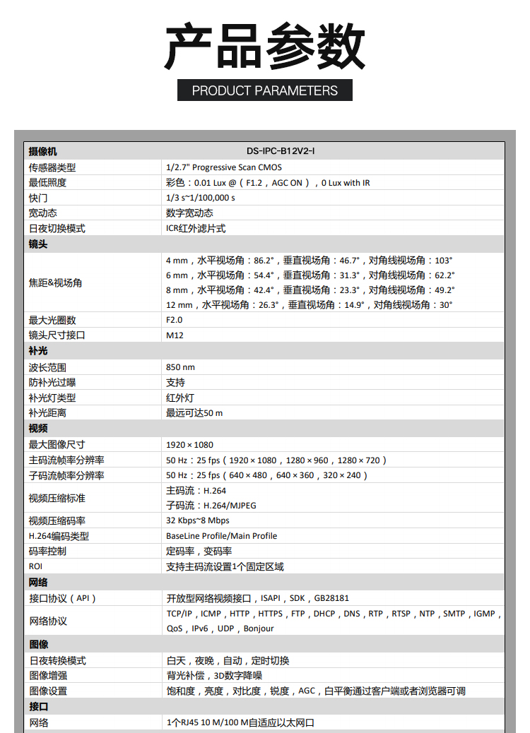Select the lone 1920 × 1080 value
Screen dimensions: 530x733
[x=189, y=445]
